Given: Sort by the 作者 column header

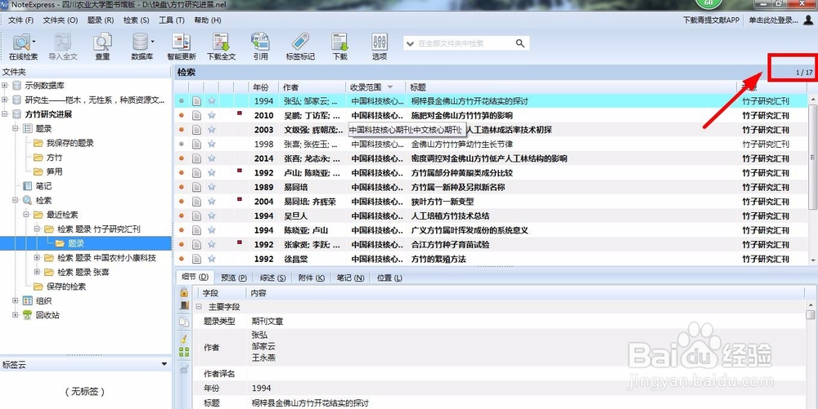Looking at the screenshot, I should (312, 87).
